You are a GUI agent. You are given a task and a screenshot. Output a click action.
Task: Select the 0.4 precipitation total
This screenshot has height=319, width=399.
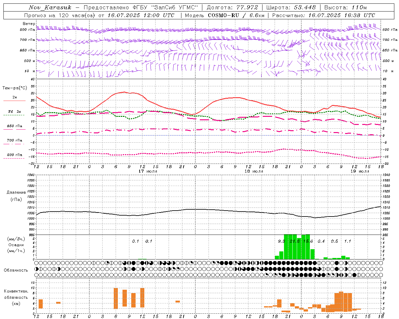[321, 241]
